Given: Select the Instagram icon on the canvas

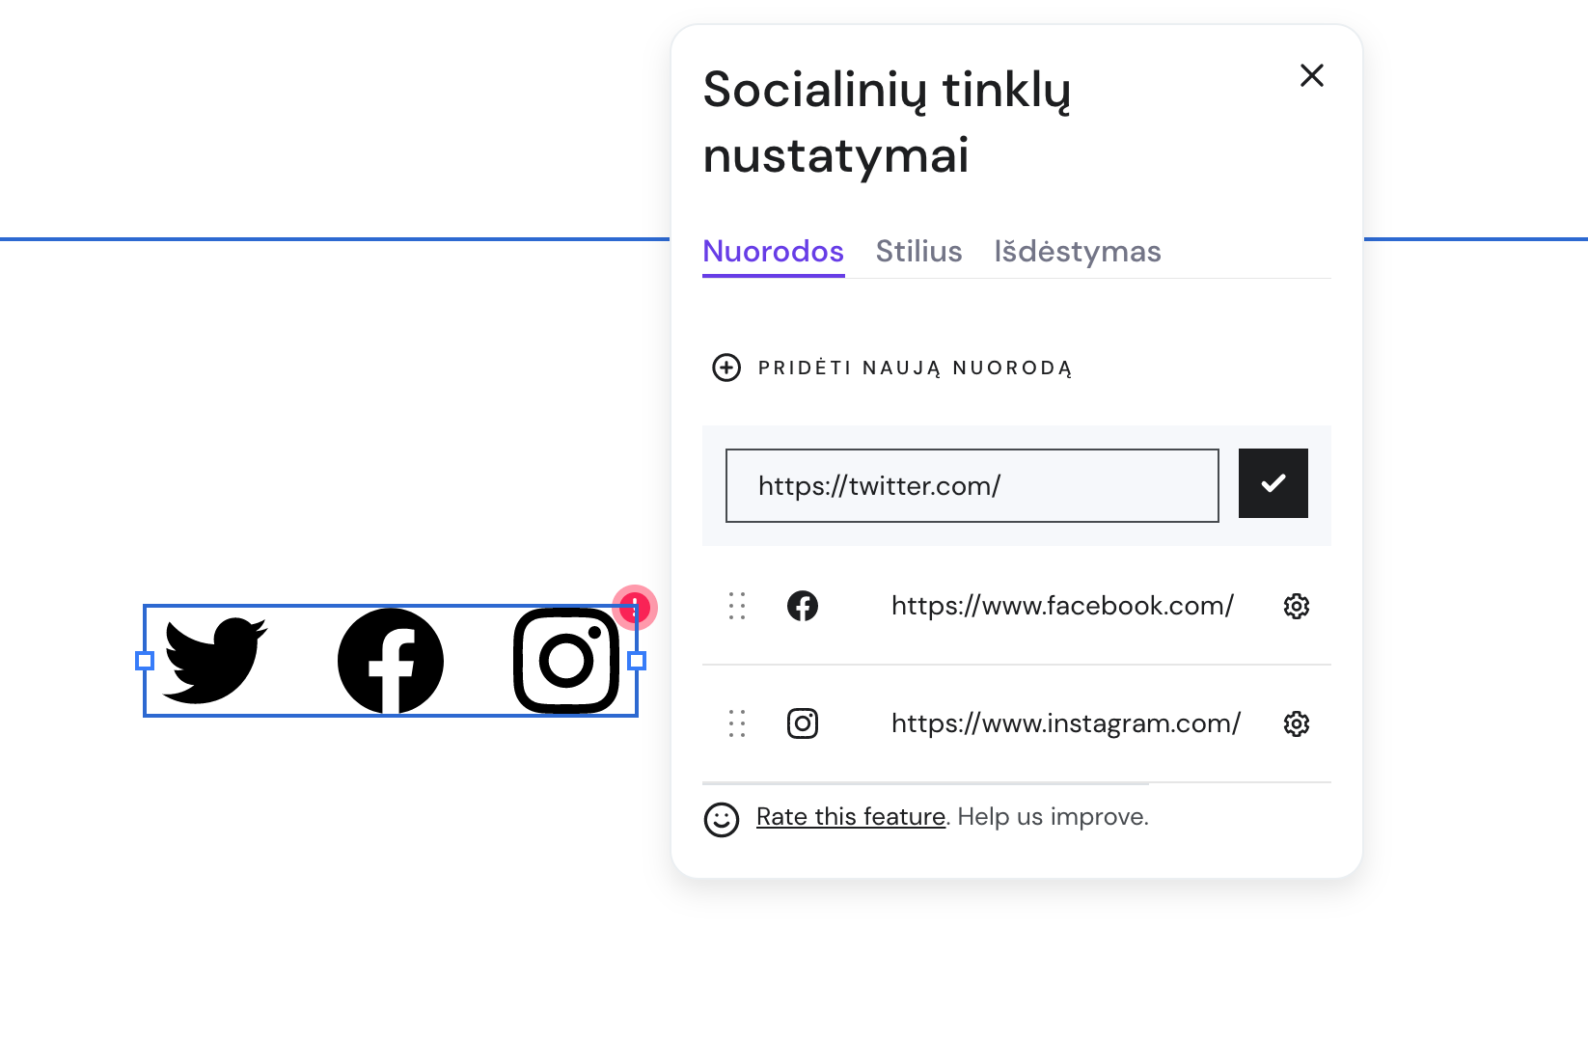Looking at the screenshot, I should (566, 662).
